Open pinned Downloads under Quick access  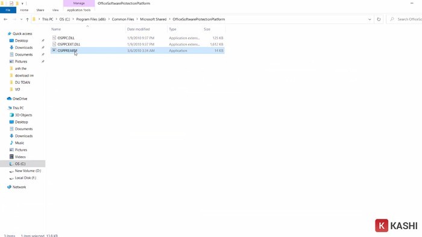pos(24,48)
